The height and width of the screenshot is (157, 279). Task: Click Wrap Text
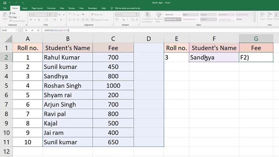click(x=97, y=14)
